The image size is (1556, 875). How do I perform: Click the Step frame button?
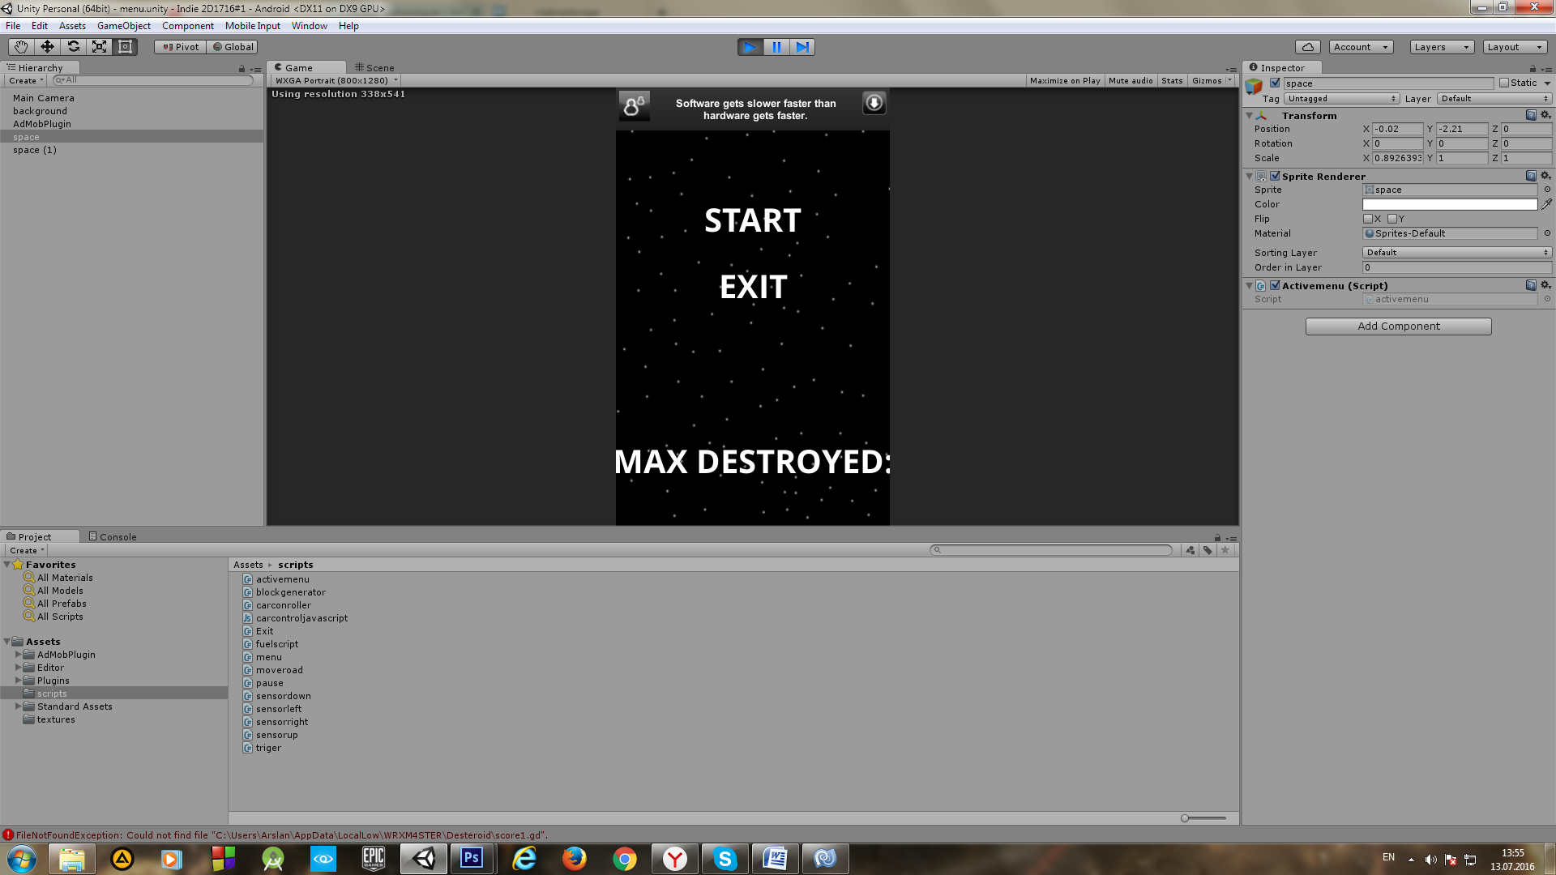pyautogui.click(x=802, y=47)
